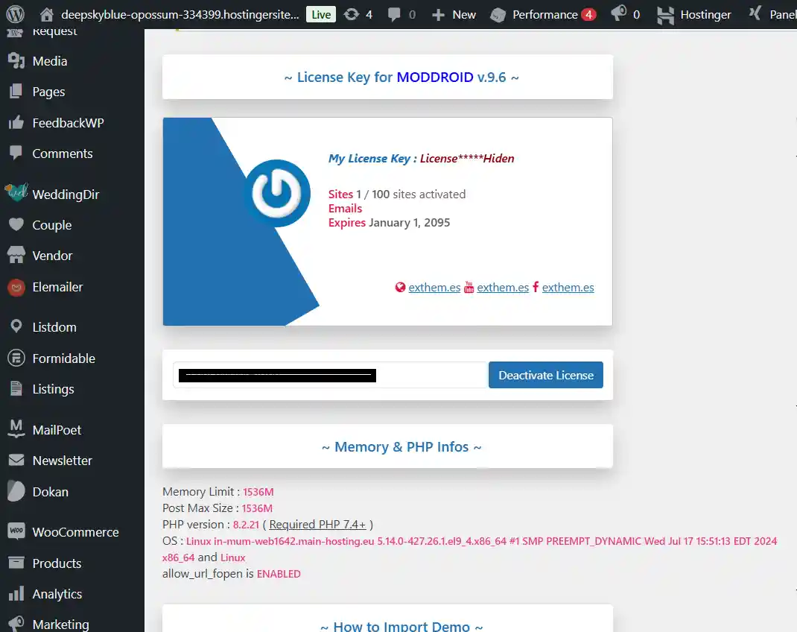Click the Media sidebar icon
This screenshot has width=797, height=632.
tap(16, 61)
